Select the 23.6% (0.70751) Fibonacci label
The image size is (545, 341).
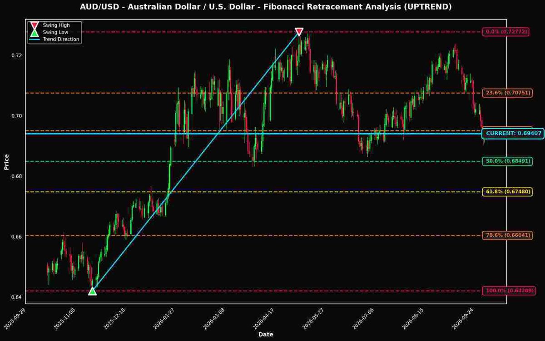coord(507,93)
